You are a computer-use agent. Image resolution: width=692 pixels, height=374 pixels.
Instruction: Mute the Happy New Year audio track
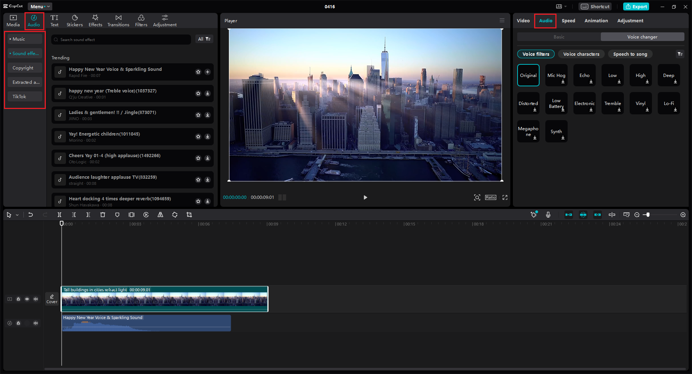(x=36, y=323)
